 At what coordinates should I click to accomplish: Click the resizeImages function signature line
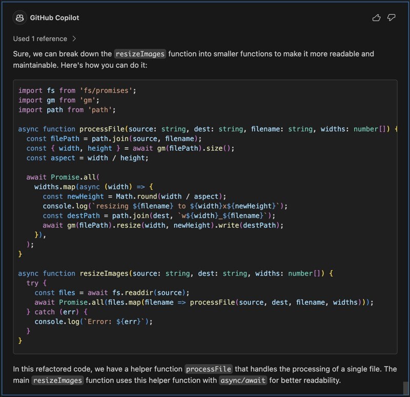tap(175, 273)
